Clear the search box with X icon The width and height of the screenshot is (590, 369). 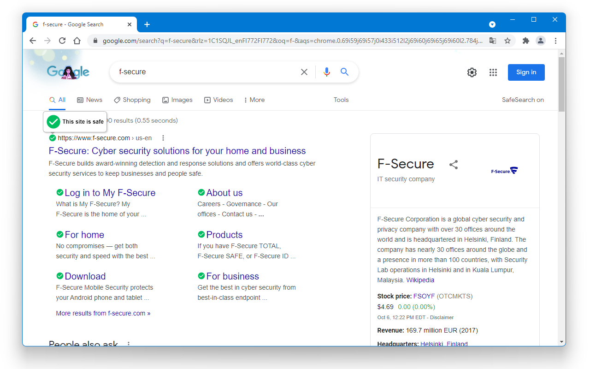pyautogui.click(x=304, y=72)
